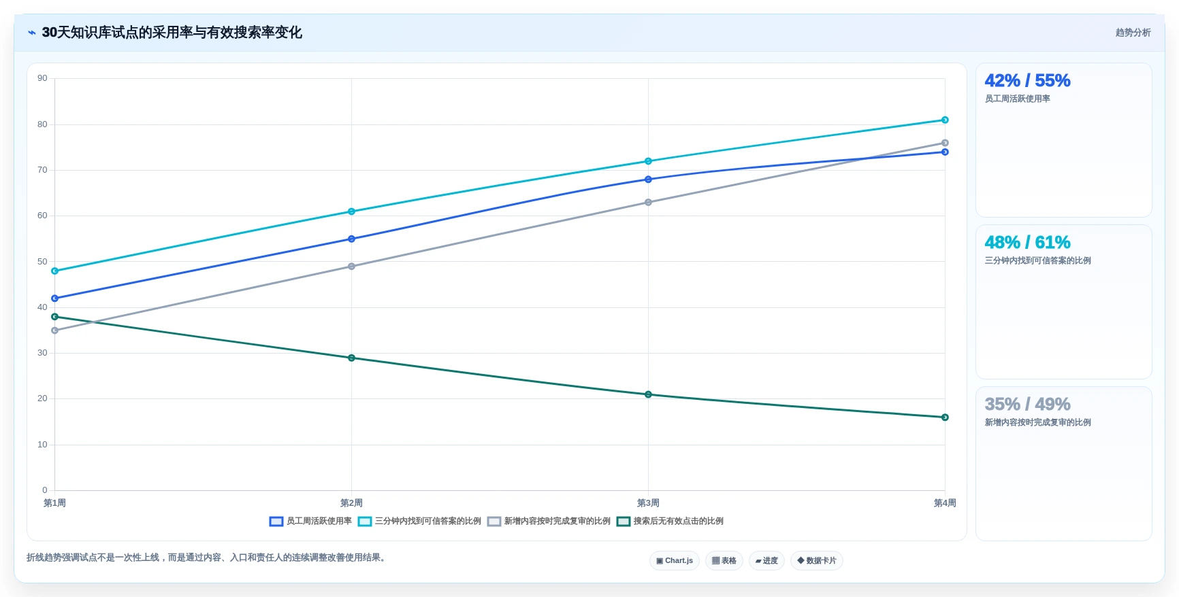Open the 48% / 61% stat card
The width and height of the screenshot is (1179, 597).
pyautogui.click(x=1064, y=302)
